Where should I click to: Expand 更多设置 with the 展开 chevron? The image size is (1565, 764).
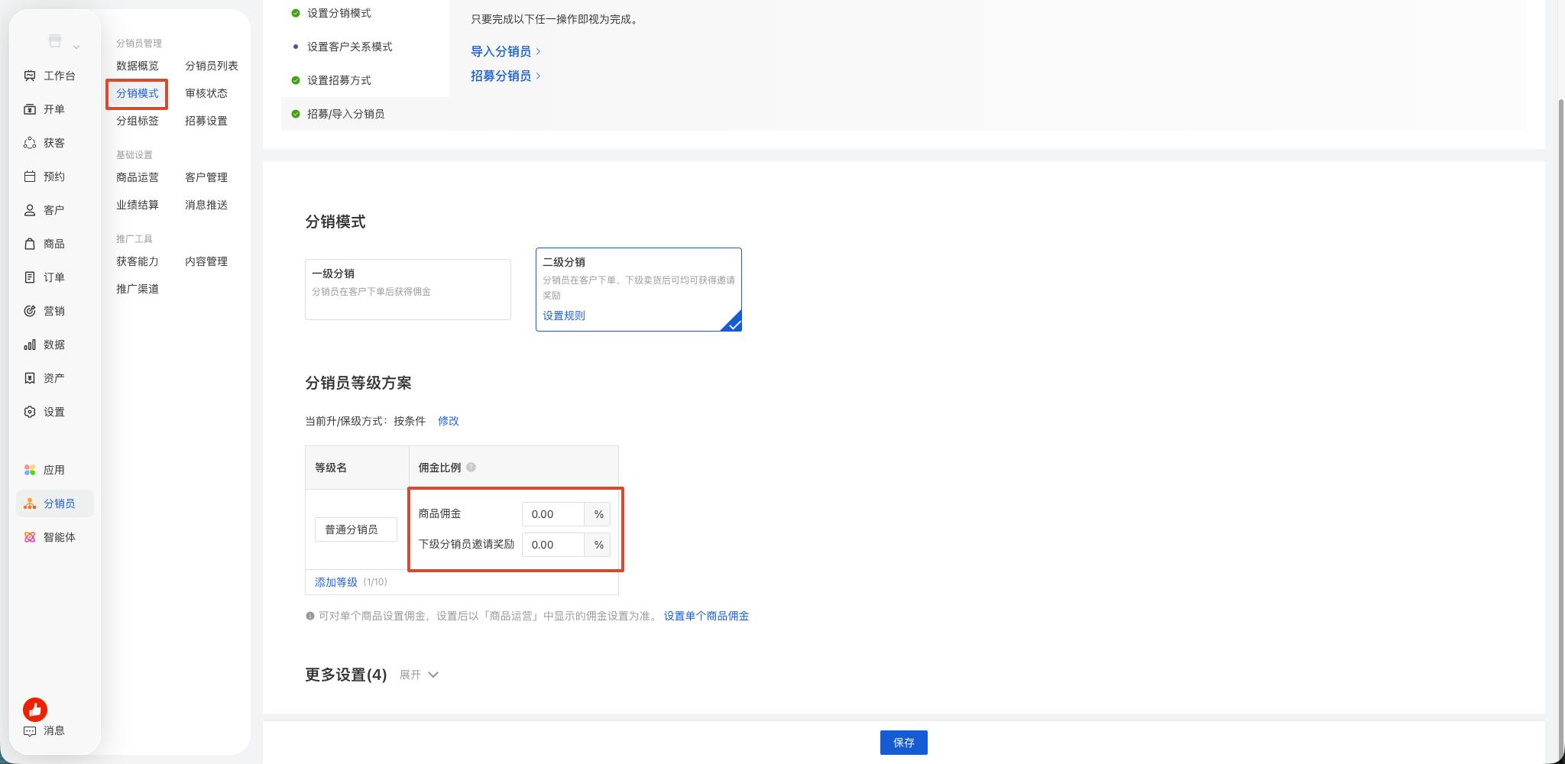[433, 675]
